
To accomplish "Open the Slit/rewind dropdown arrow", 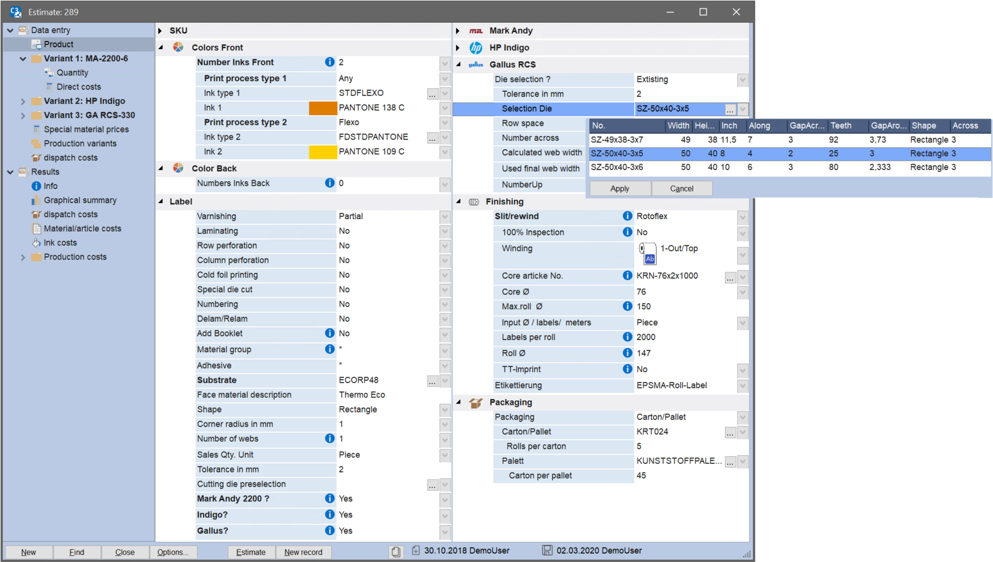I will click(742, 217).
